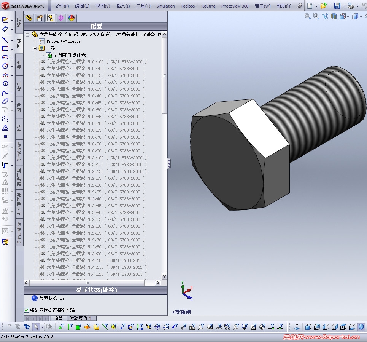
Task: Select the Text sketch tool
Action: 5,128
